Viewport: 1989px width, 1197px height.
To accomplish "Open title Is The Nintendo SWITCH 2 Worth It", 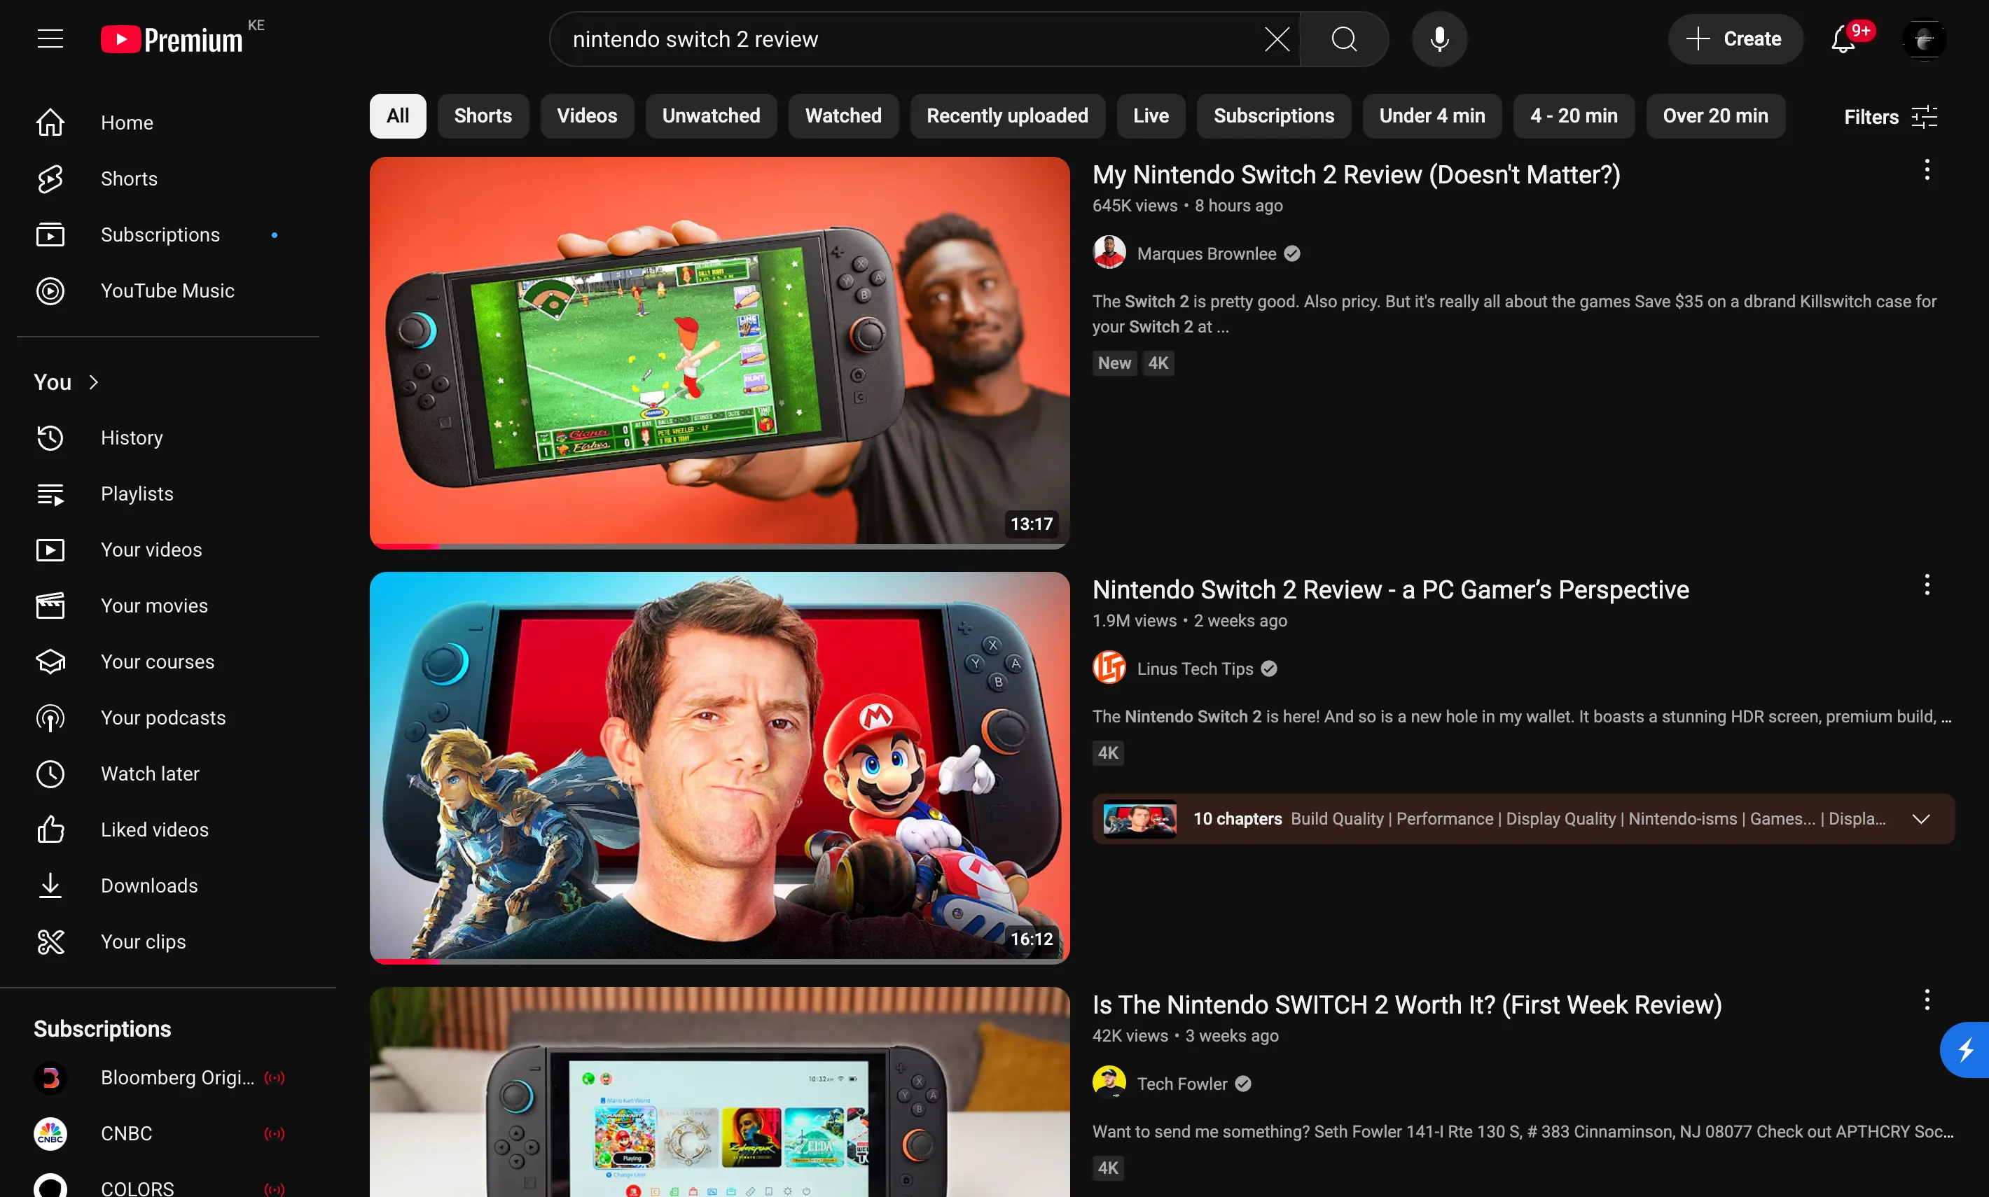I will 1406,1005.
